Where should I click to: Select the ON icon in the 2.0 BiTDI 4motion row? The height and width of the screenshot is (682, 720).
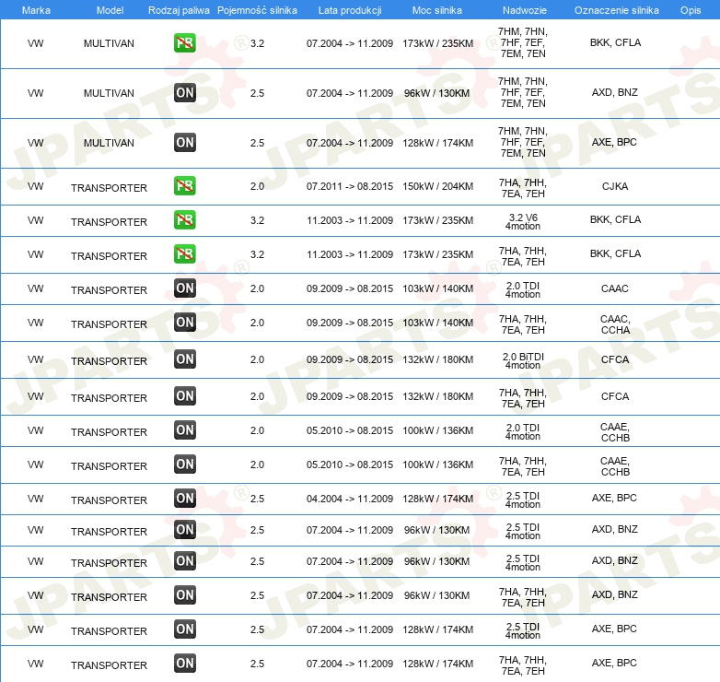(x=184, y=359)
